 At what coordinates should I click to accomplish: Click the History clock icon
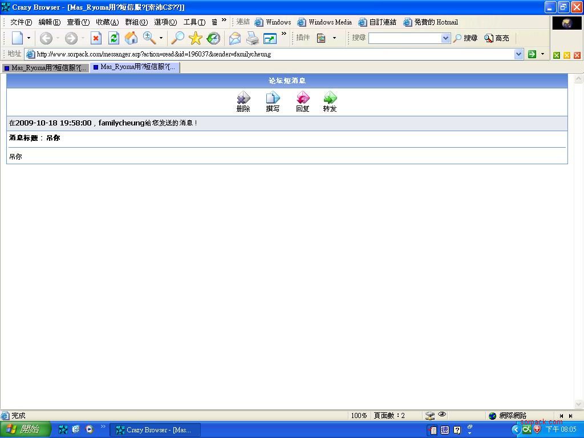(213, 38)
